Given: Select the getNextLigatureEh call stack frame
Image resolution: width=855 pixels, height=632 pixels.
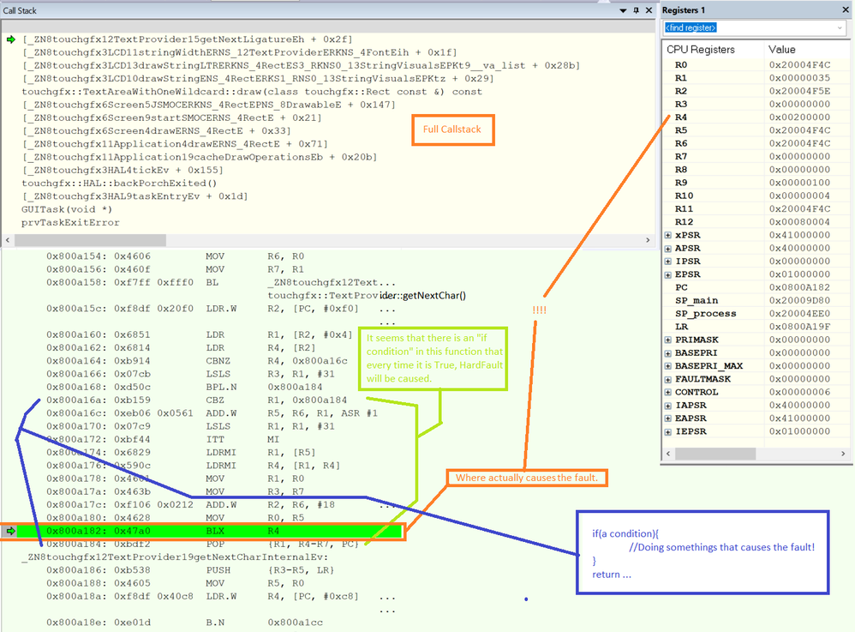Looking at the screenshot, I should coord(187,39).
